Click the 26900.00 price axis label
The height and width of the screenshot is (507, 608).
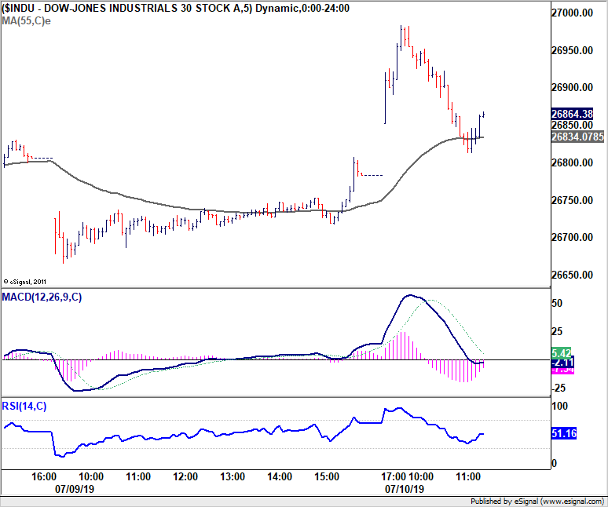(572, 88)
